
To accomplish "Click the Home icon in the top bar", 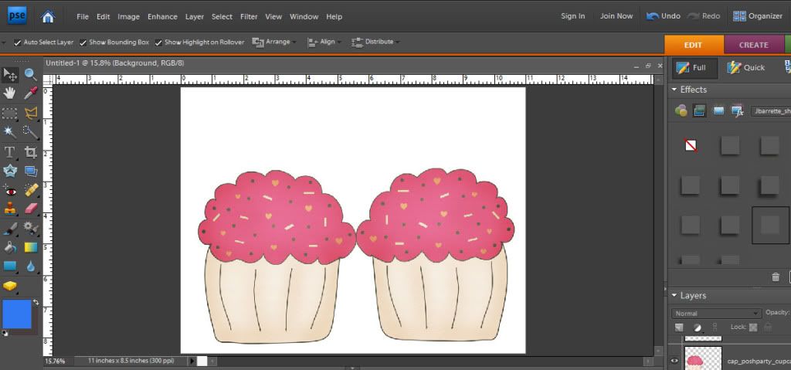I will coord(48,17).
